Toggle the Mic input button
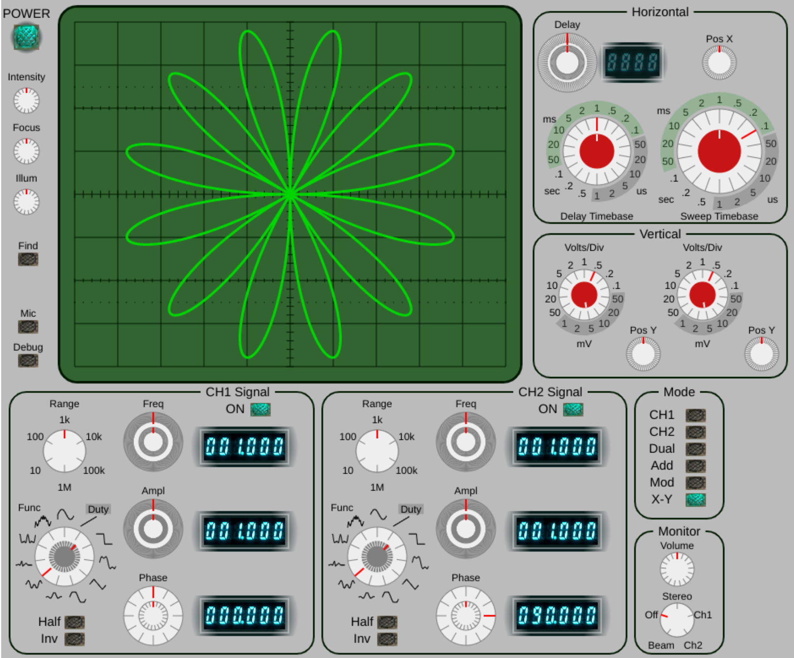 [x=28, y=327]
